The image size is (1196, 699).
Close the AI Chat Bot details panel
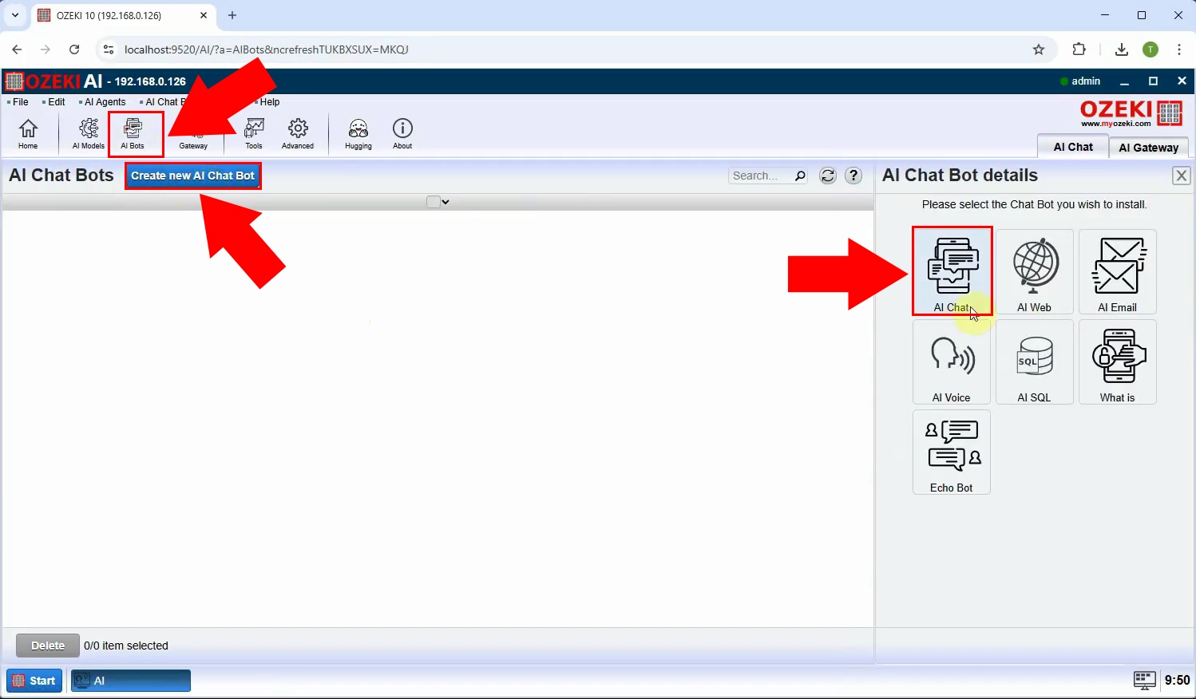1182,176
